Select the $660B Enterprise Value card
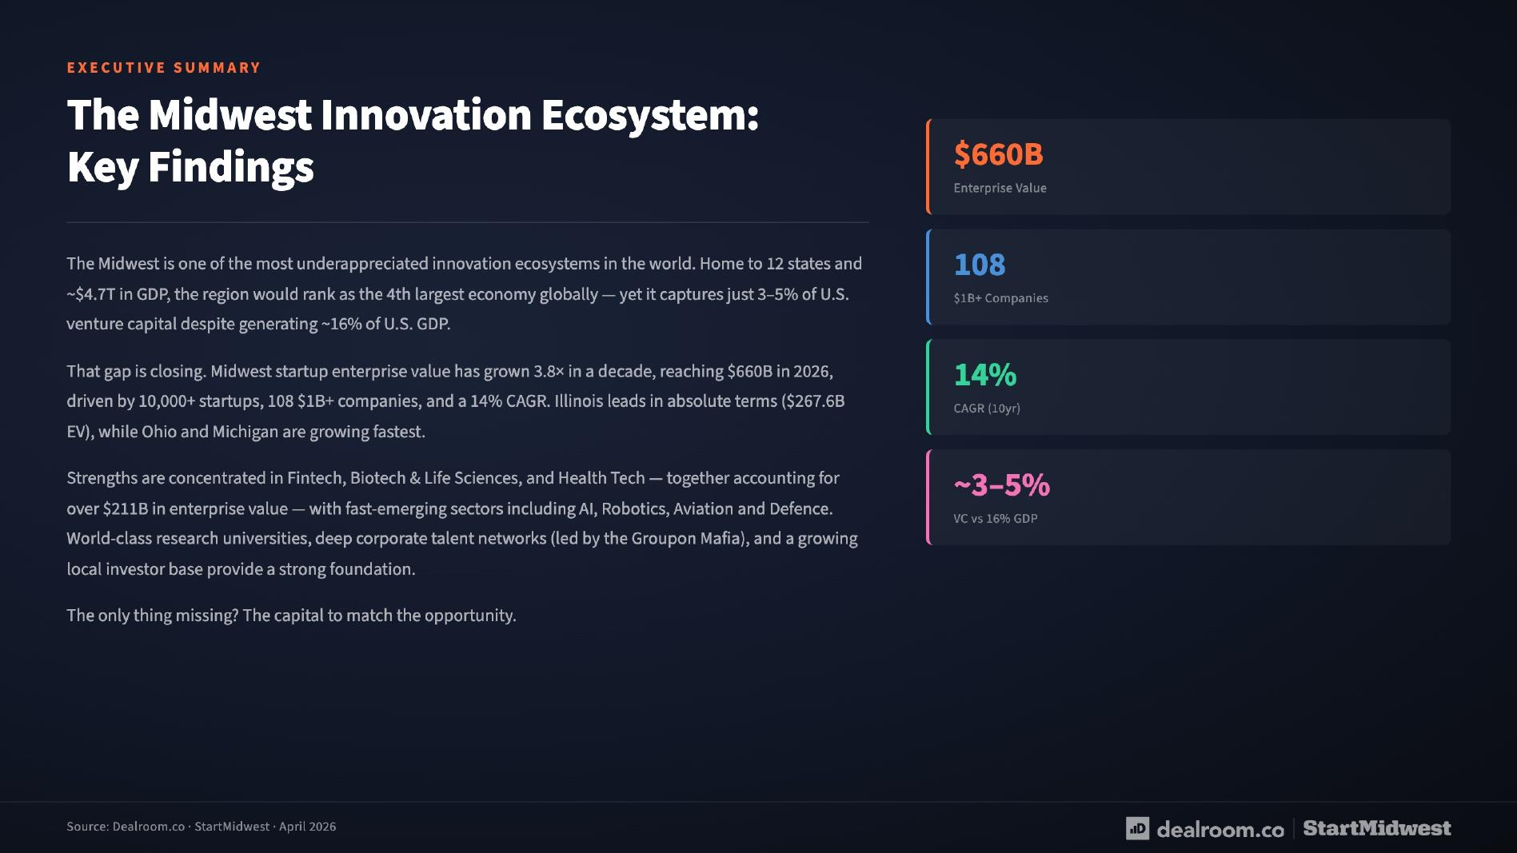The width and height of the screenshot is (1517, 853). (x=1188, y=166)
